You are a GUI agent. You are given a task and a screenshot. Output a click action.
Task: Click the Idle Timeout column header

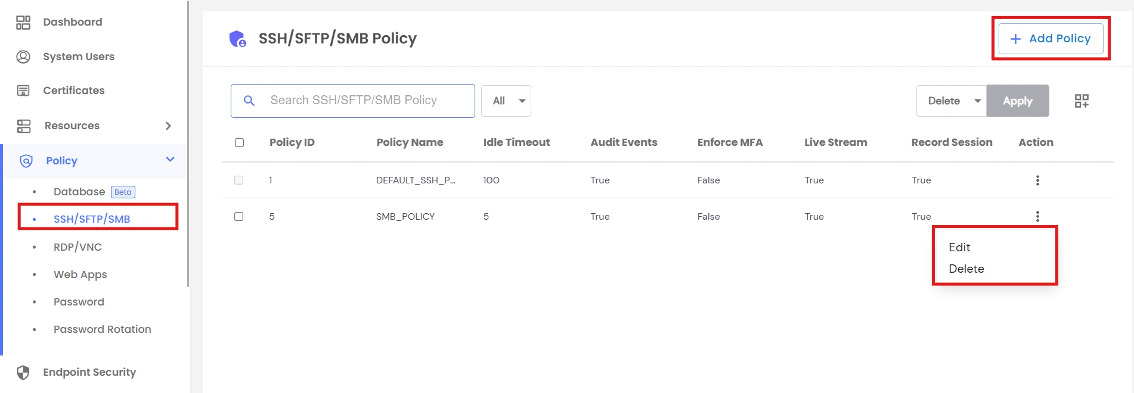coord(516,142)
